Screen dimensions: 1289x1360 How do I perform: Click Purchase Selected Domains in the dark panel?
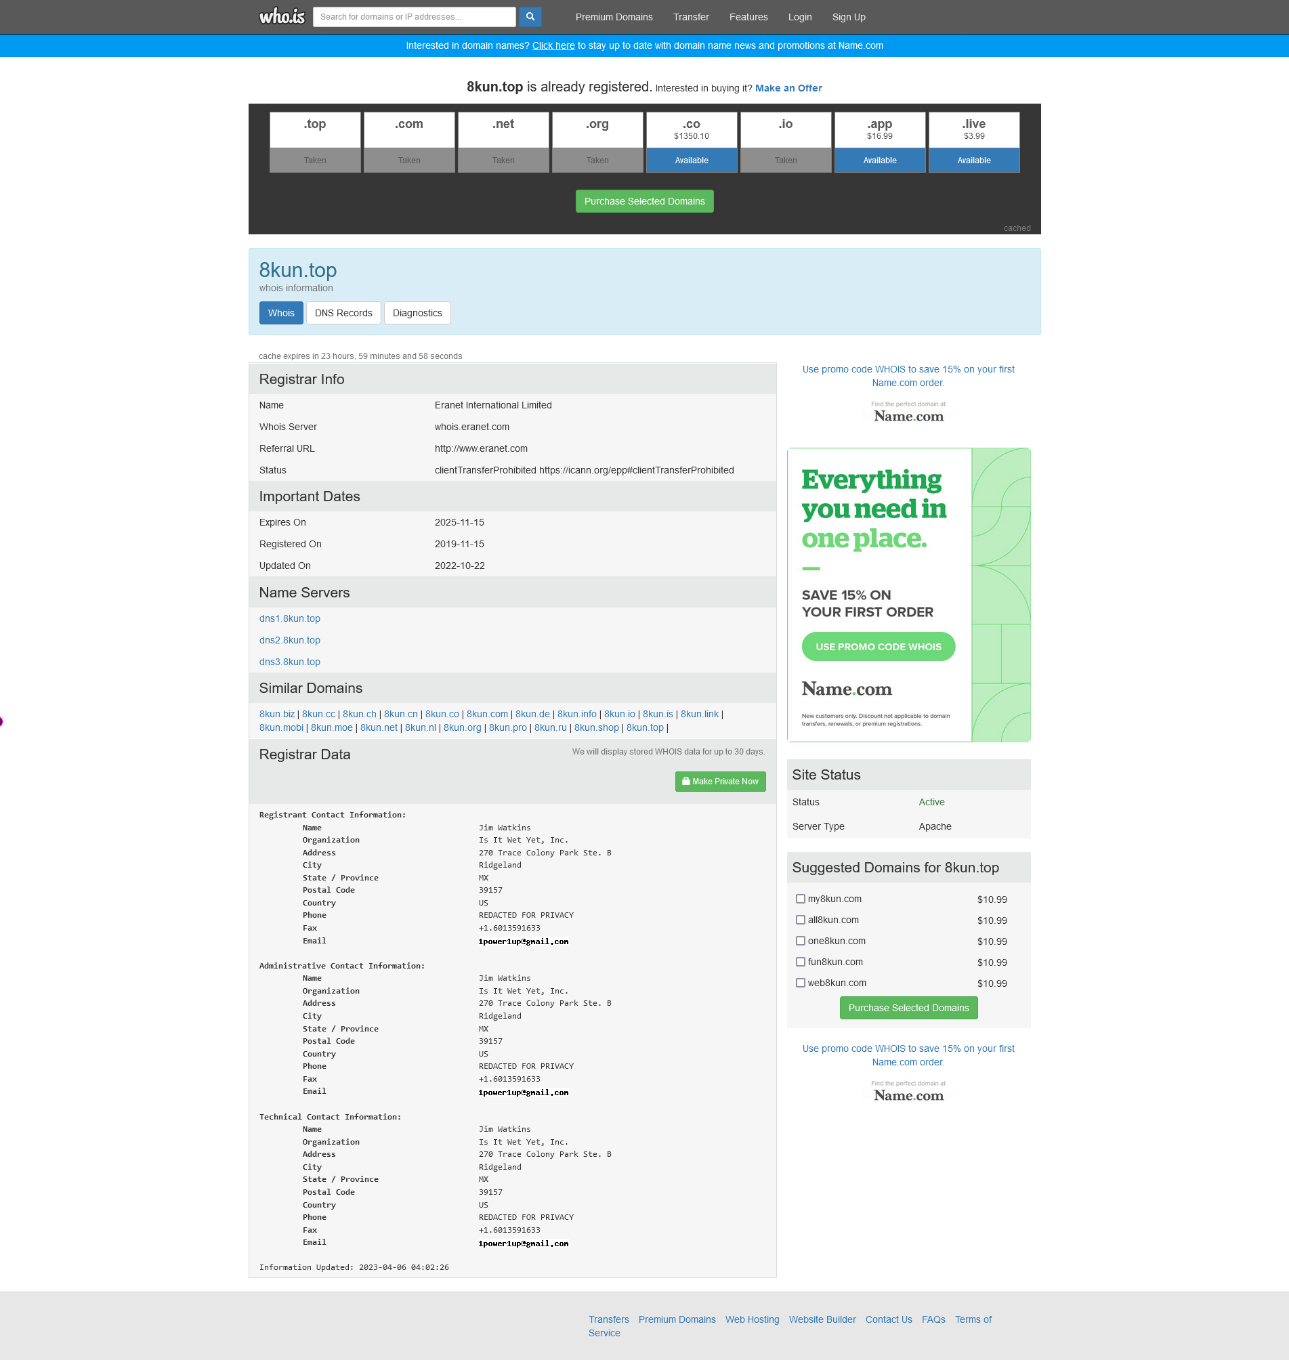tap(645, 201)
